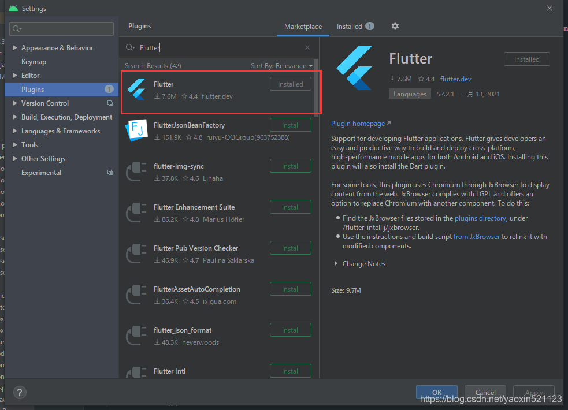Image resolution: width=568 pixels, height=410 pixels.
Task: Click the help question mark icon
Action: tap(20, 392)
